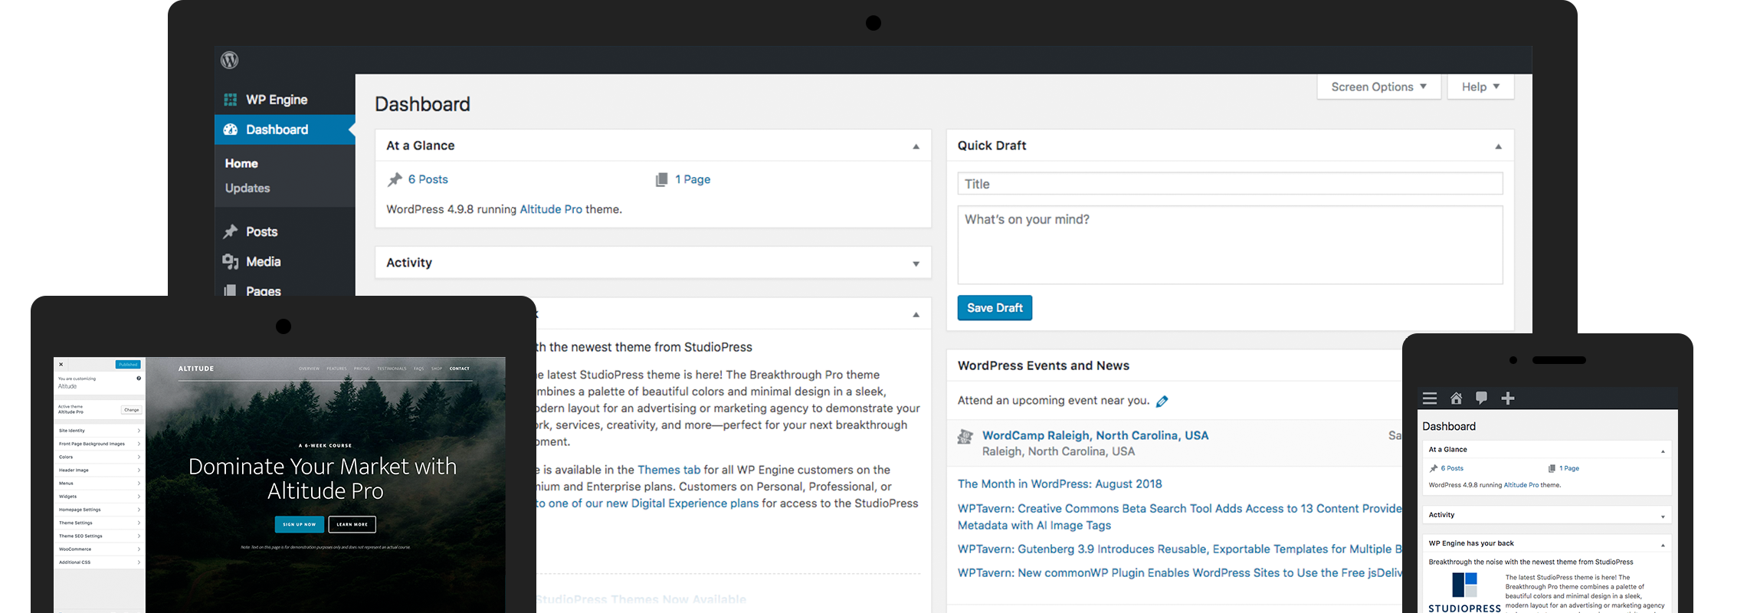This screenshot has height=613, width=1747.
Task: Collapse the Quick Draft panel
Action: click(1498, 146)
